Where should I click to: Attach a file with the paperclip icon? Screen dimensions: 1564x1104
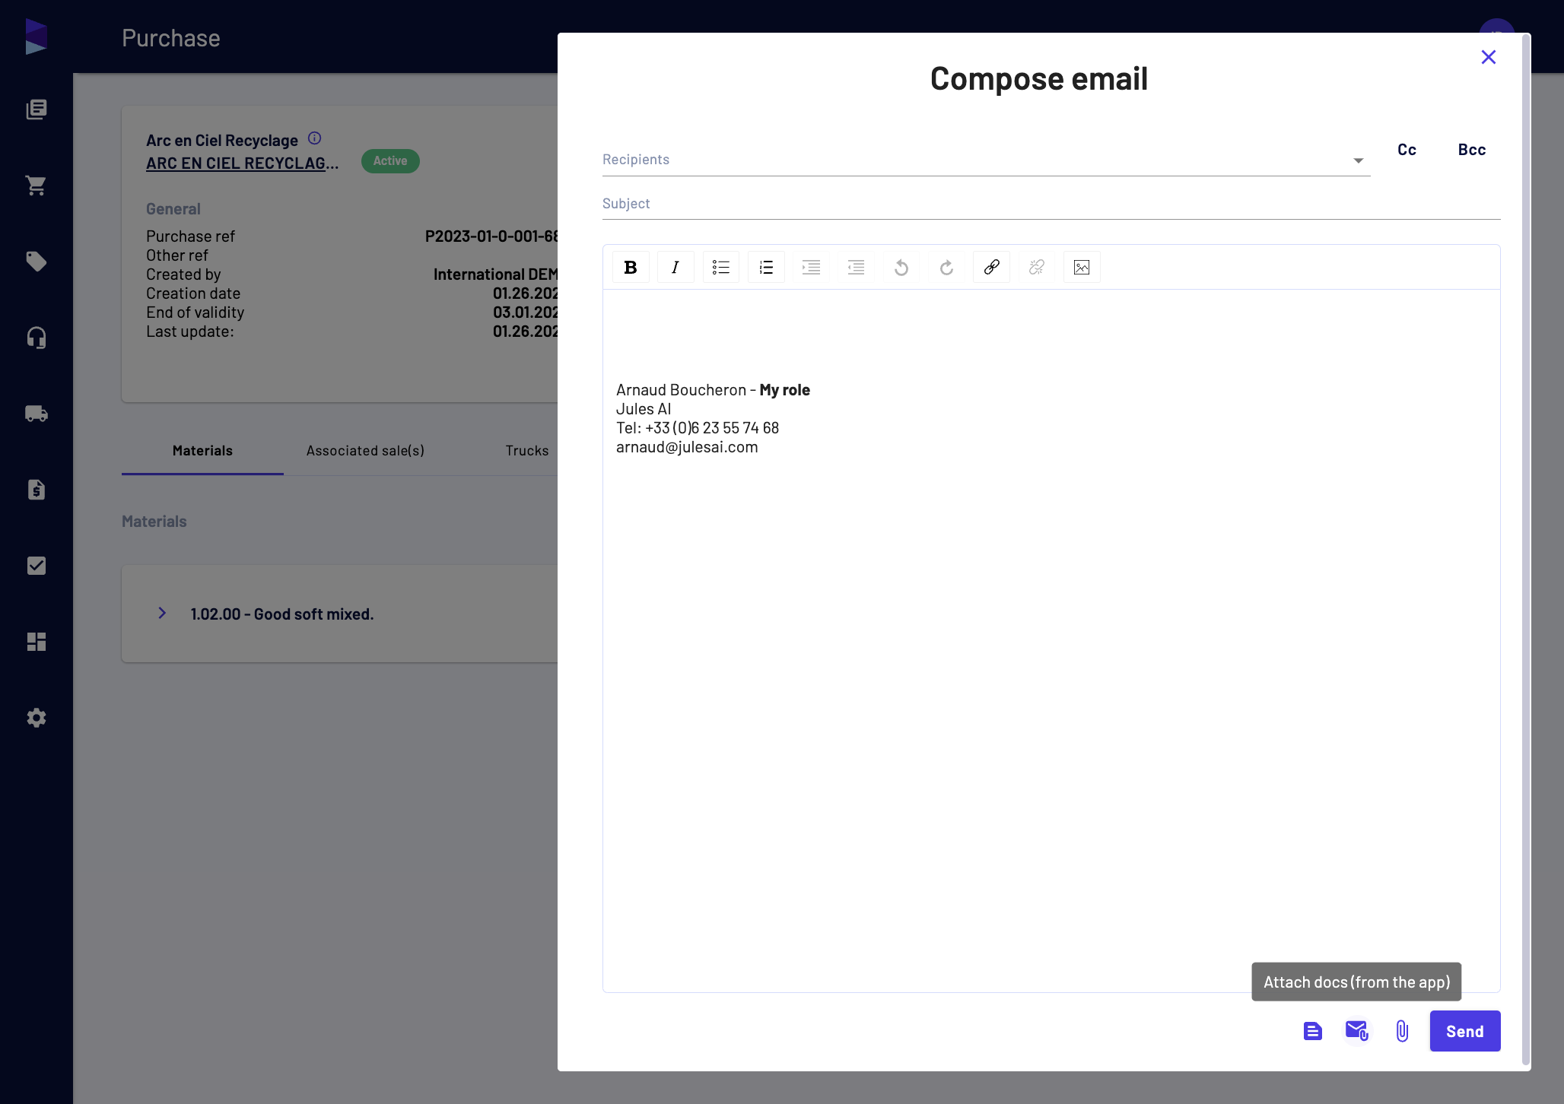click(x=1402, y=1031)
